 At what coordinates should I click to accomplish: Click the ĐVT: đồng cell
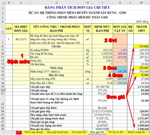coord(142,22)
